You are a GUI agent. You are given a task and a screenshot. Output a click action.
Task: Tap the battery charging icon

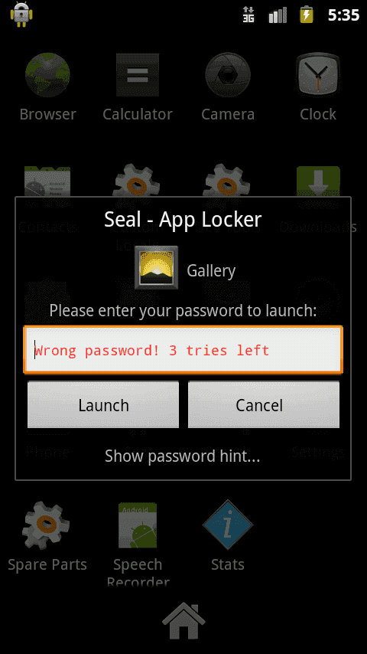tap(307, 15)
